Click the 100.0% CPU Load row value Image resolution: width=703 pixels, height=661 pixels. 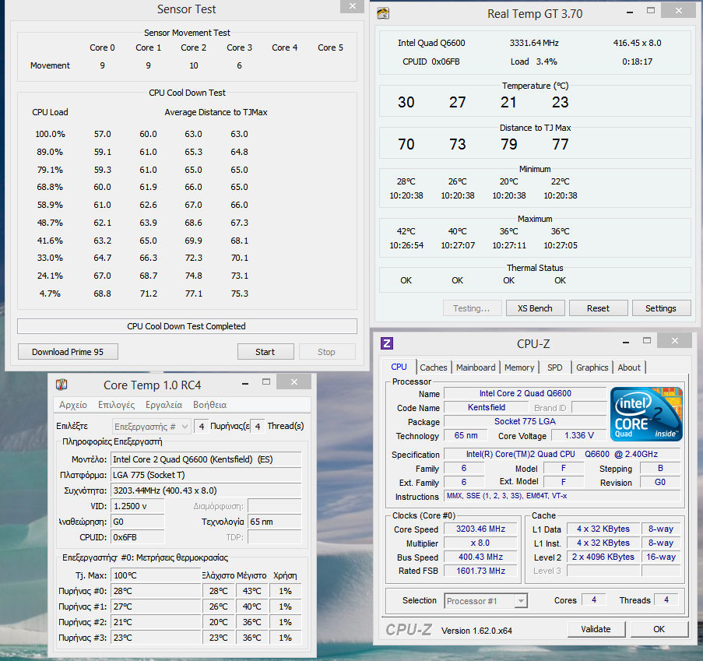(x=50, y=134)
